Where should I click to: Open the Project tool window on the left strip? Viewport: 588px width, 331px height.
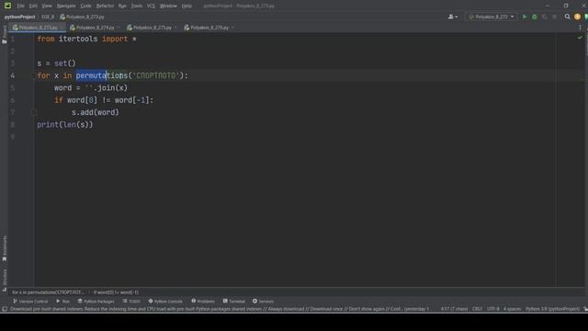[x=5, y=34]
